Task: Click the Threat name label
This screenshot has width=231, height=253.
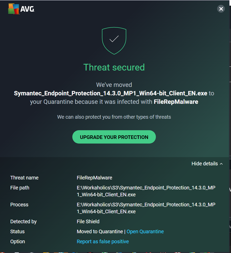Action: point(24,178)
